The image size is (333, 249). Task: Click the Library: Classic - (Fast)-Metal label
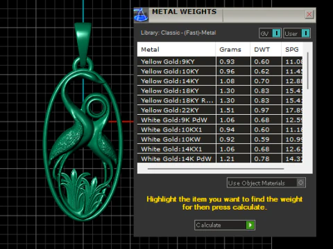click(178, 33)
